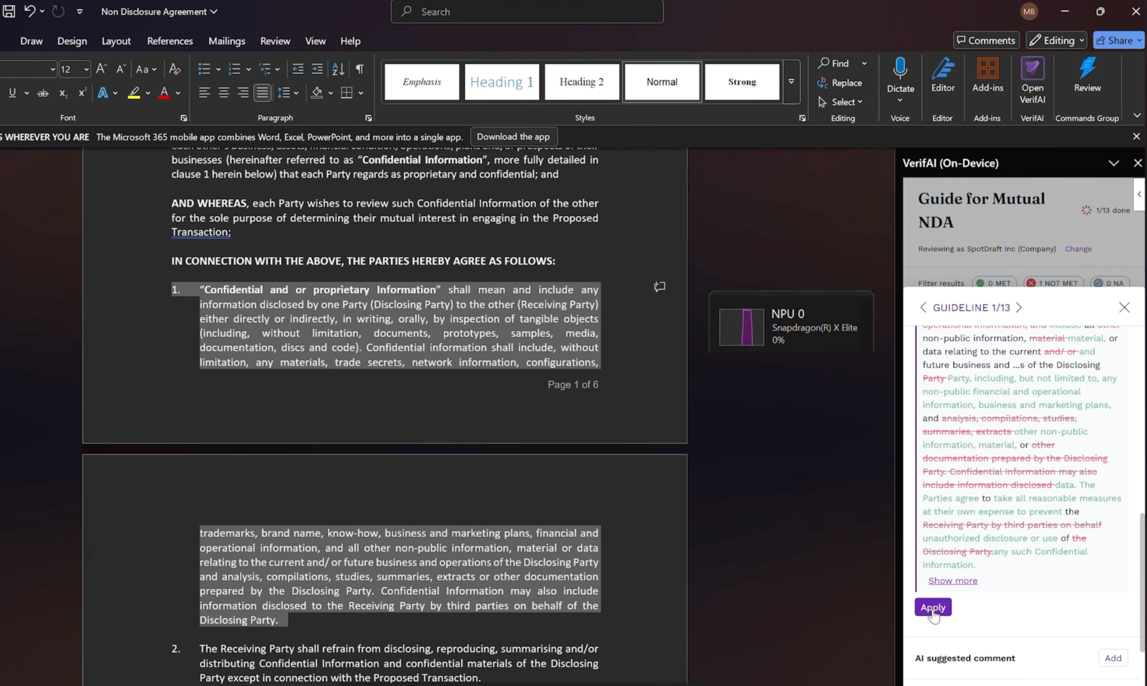Select the red font color swatch
The width and height of the screenshot is (1147, 686).
pyautogui.click(x=165, y=93)
